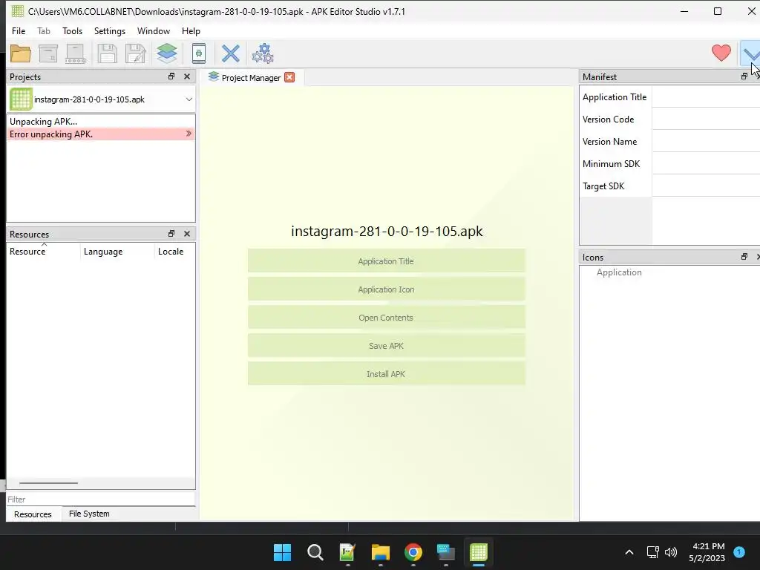
Task: Click the Sign External APK icon
Action: pos(76,53)
